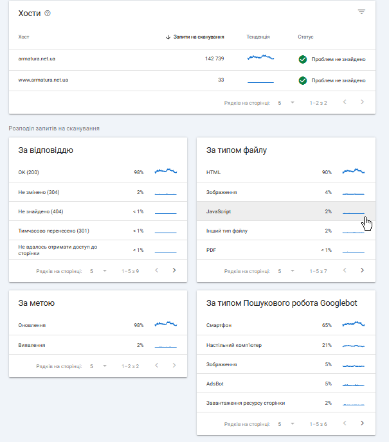This screenshot has width=389, height=442.
Task: Click previous page arrow in Хости table
Action: [x=345, y=102]
